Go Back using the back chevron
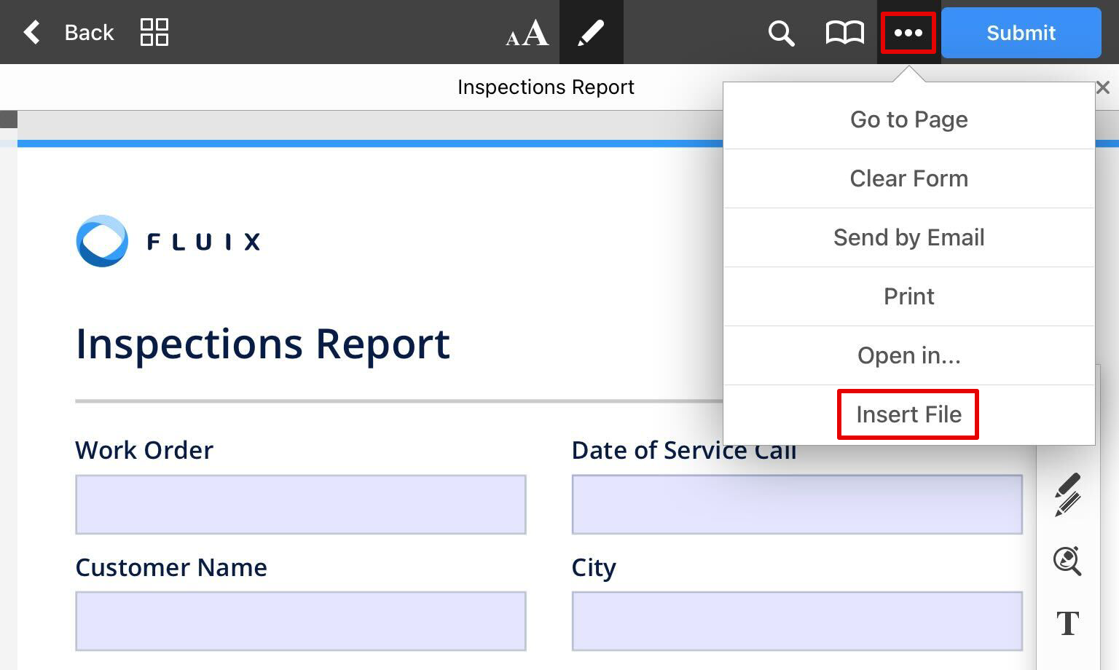1119x670 pixels. tap(31, 32)
